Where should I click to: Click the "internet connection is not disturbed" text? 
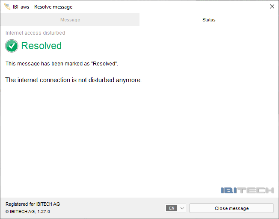[x=73, y=80]
